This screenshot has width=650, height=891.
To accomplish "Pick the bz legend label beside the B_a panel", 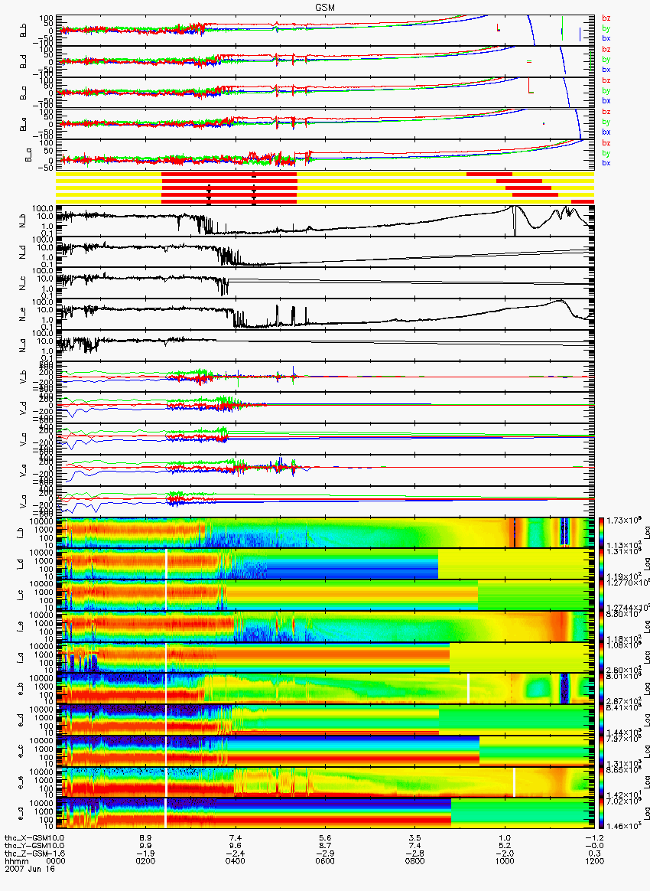I will 606,142.
